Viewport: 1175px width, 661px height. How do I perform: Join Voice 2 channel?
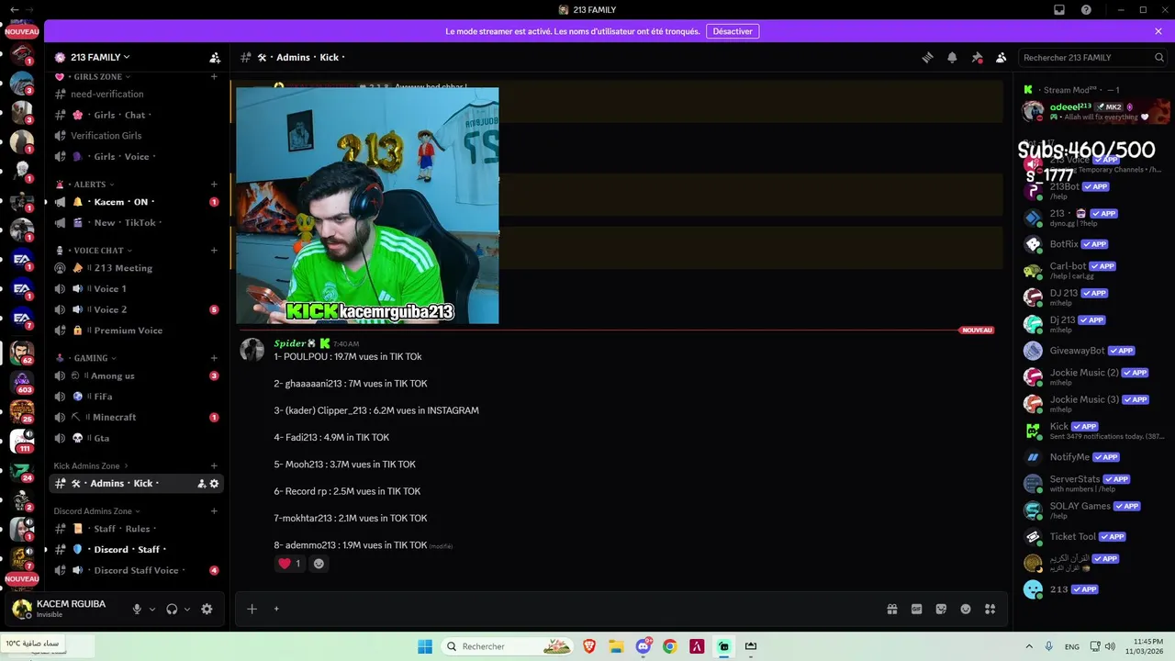[x=136, y=310]
